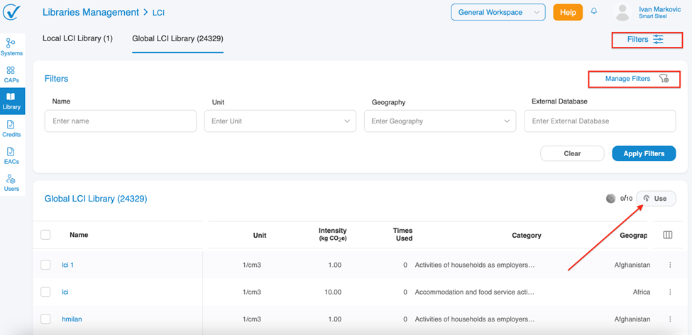Image resolution: width=692 pixels, height=335 pixels.
Task: Click the Apply Filters button
Action: [643, 153]
